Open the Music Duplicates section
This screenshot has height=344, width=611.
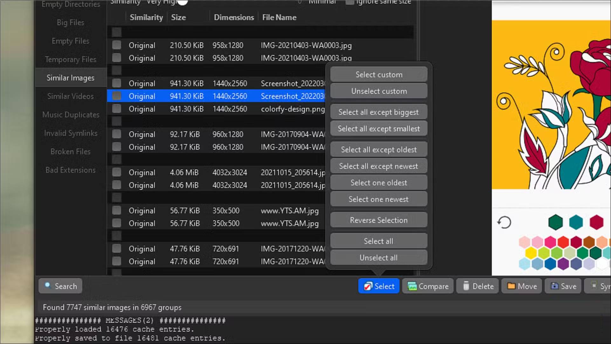(70, 114)
